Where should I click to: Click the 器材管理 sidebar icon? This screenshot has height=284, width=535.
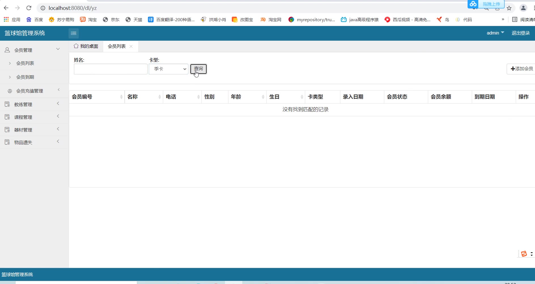point(7,130)
